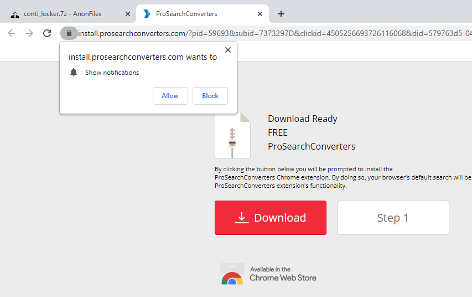
Task: Allow notifications from prosearchconverters
Action: click(x=170, y=96)
